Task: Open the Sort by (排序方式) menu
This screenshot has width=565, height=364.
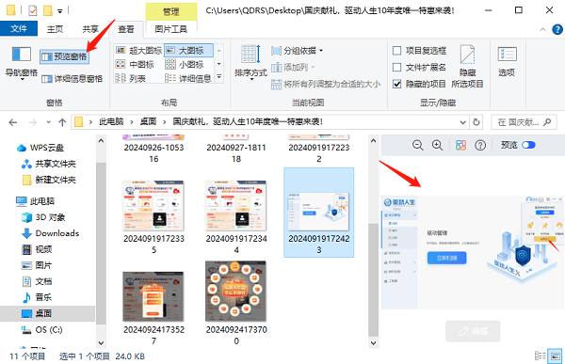Action: coord(250,62)
